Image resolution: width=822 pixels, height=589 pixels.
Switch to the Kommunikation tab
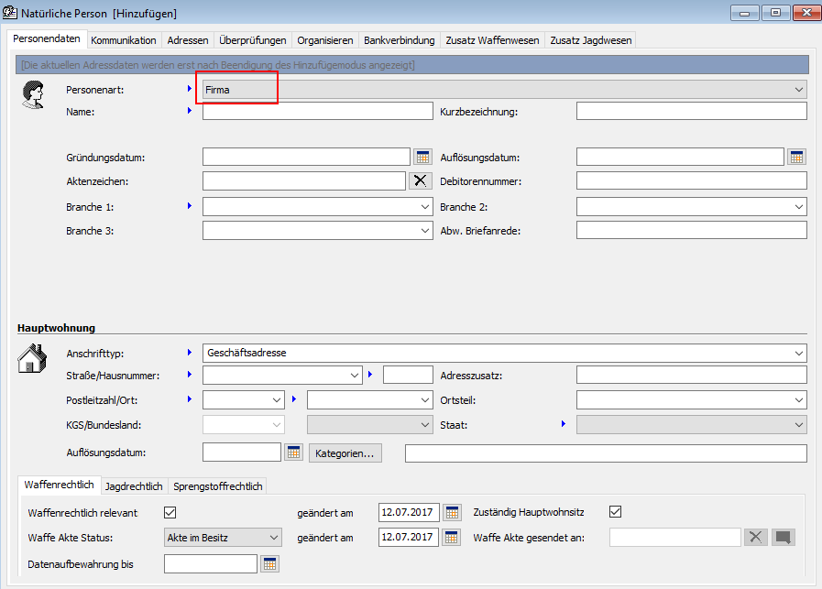coord(124,40)
